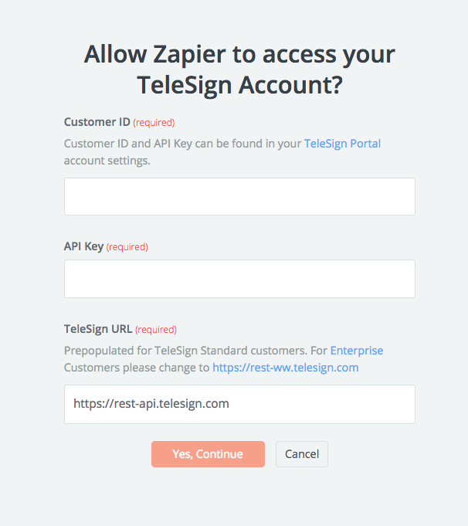Click the Customer ID input field
The height and width of the screenshot is (526, 468).
click(x=239, y=196)
